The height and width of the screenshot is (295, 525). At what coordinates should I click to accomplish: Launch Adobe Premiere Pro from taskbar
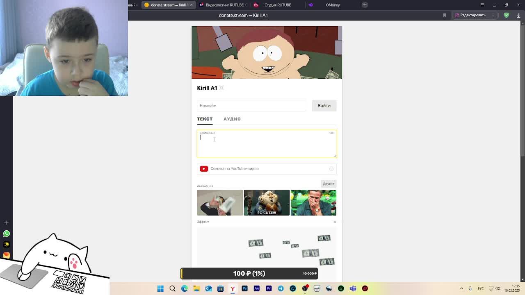coord(269,288)
